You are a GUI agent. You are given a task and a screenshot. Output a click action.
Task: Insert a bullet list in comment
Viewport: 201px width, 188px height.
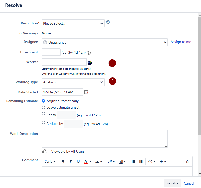tap(133, 162)
